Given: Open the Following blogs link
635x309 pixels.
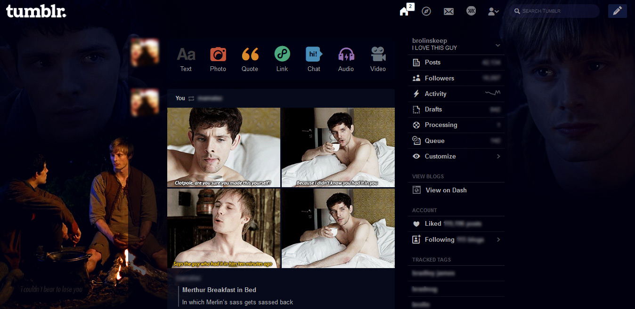Looking at the screenshot, I should [456, 239].
